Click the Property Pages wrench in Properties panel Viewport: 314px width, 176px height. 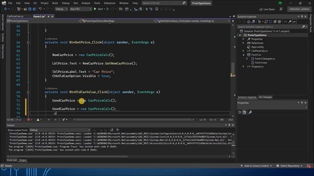[250, 112]
